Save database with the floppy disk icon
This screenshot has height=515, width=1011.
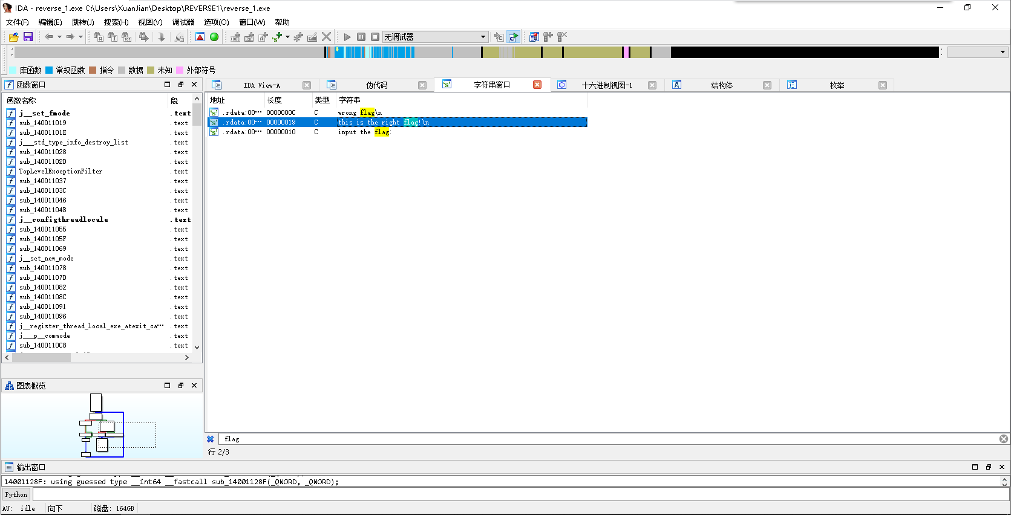28,37
